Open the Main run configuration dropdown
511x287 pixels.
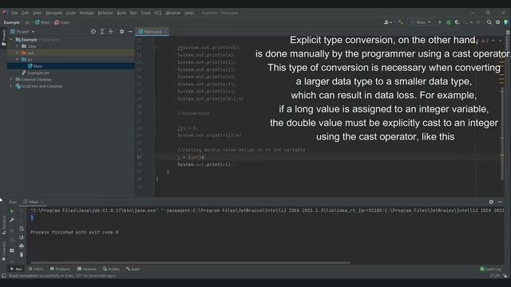[421, 22]
